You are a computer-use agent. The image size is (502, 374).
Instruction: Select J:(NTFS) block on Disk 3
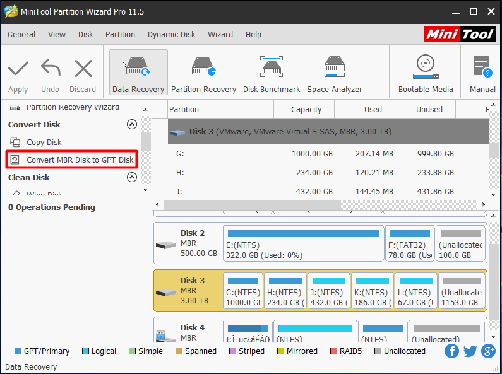pos(329,291)
